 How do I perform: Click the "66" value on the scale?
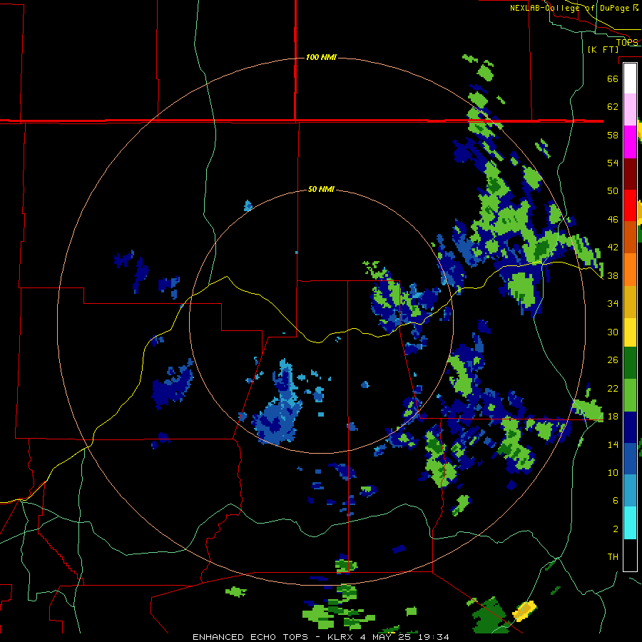pos(613,78)
